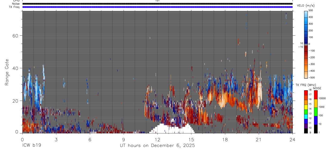Click range gate 40 tick label

(15, 68)
